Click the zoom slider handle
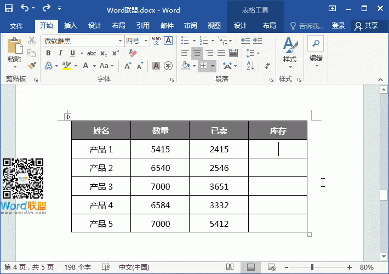The image size is (389, 274). click(312, 267)
